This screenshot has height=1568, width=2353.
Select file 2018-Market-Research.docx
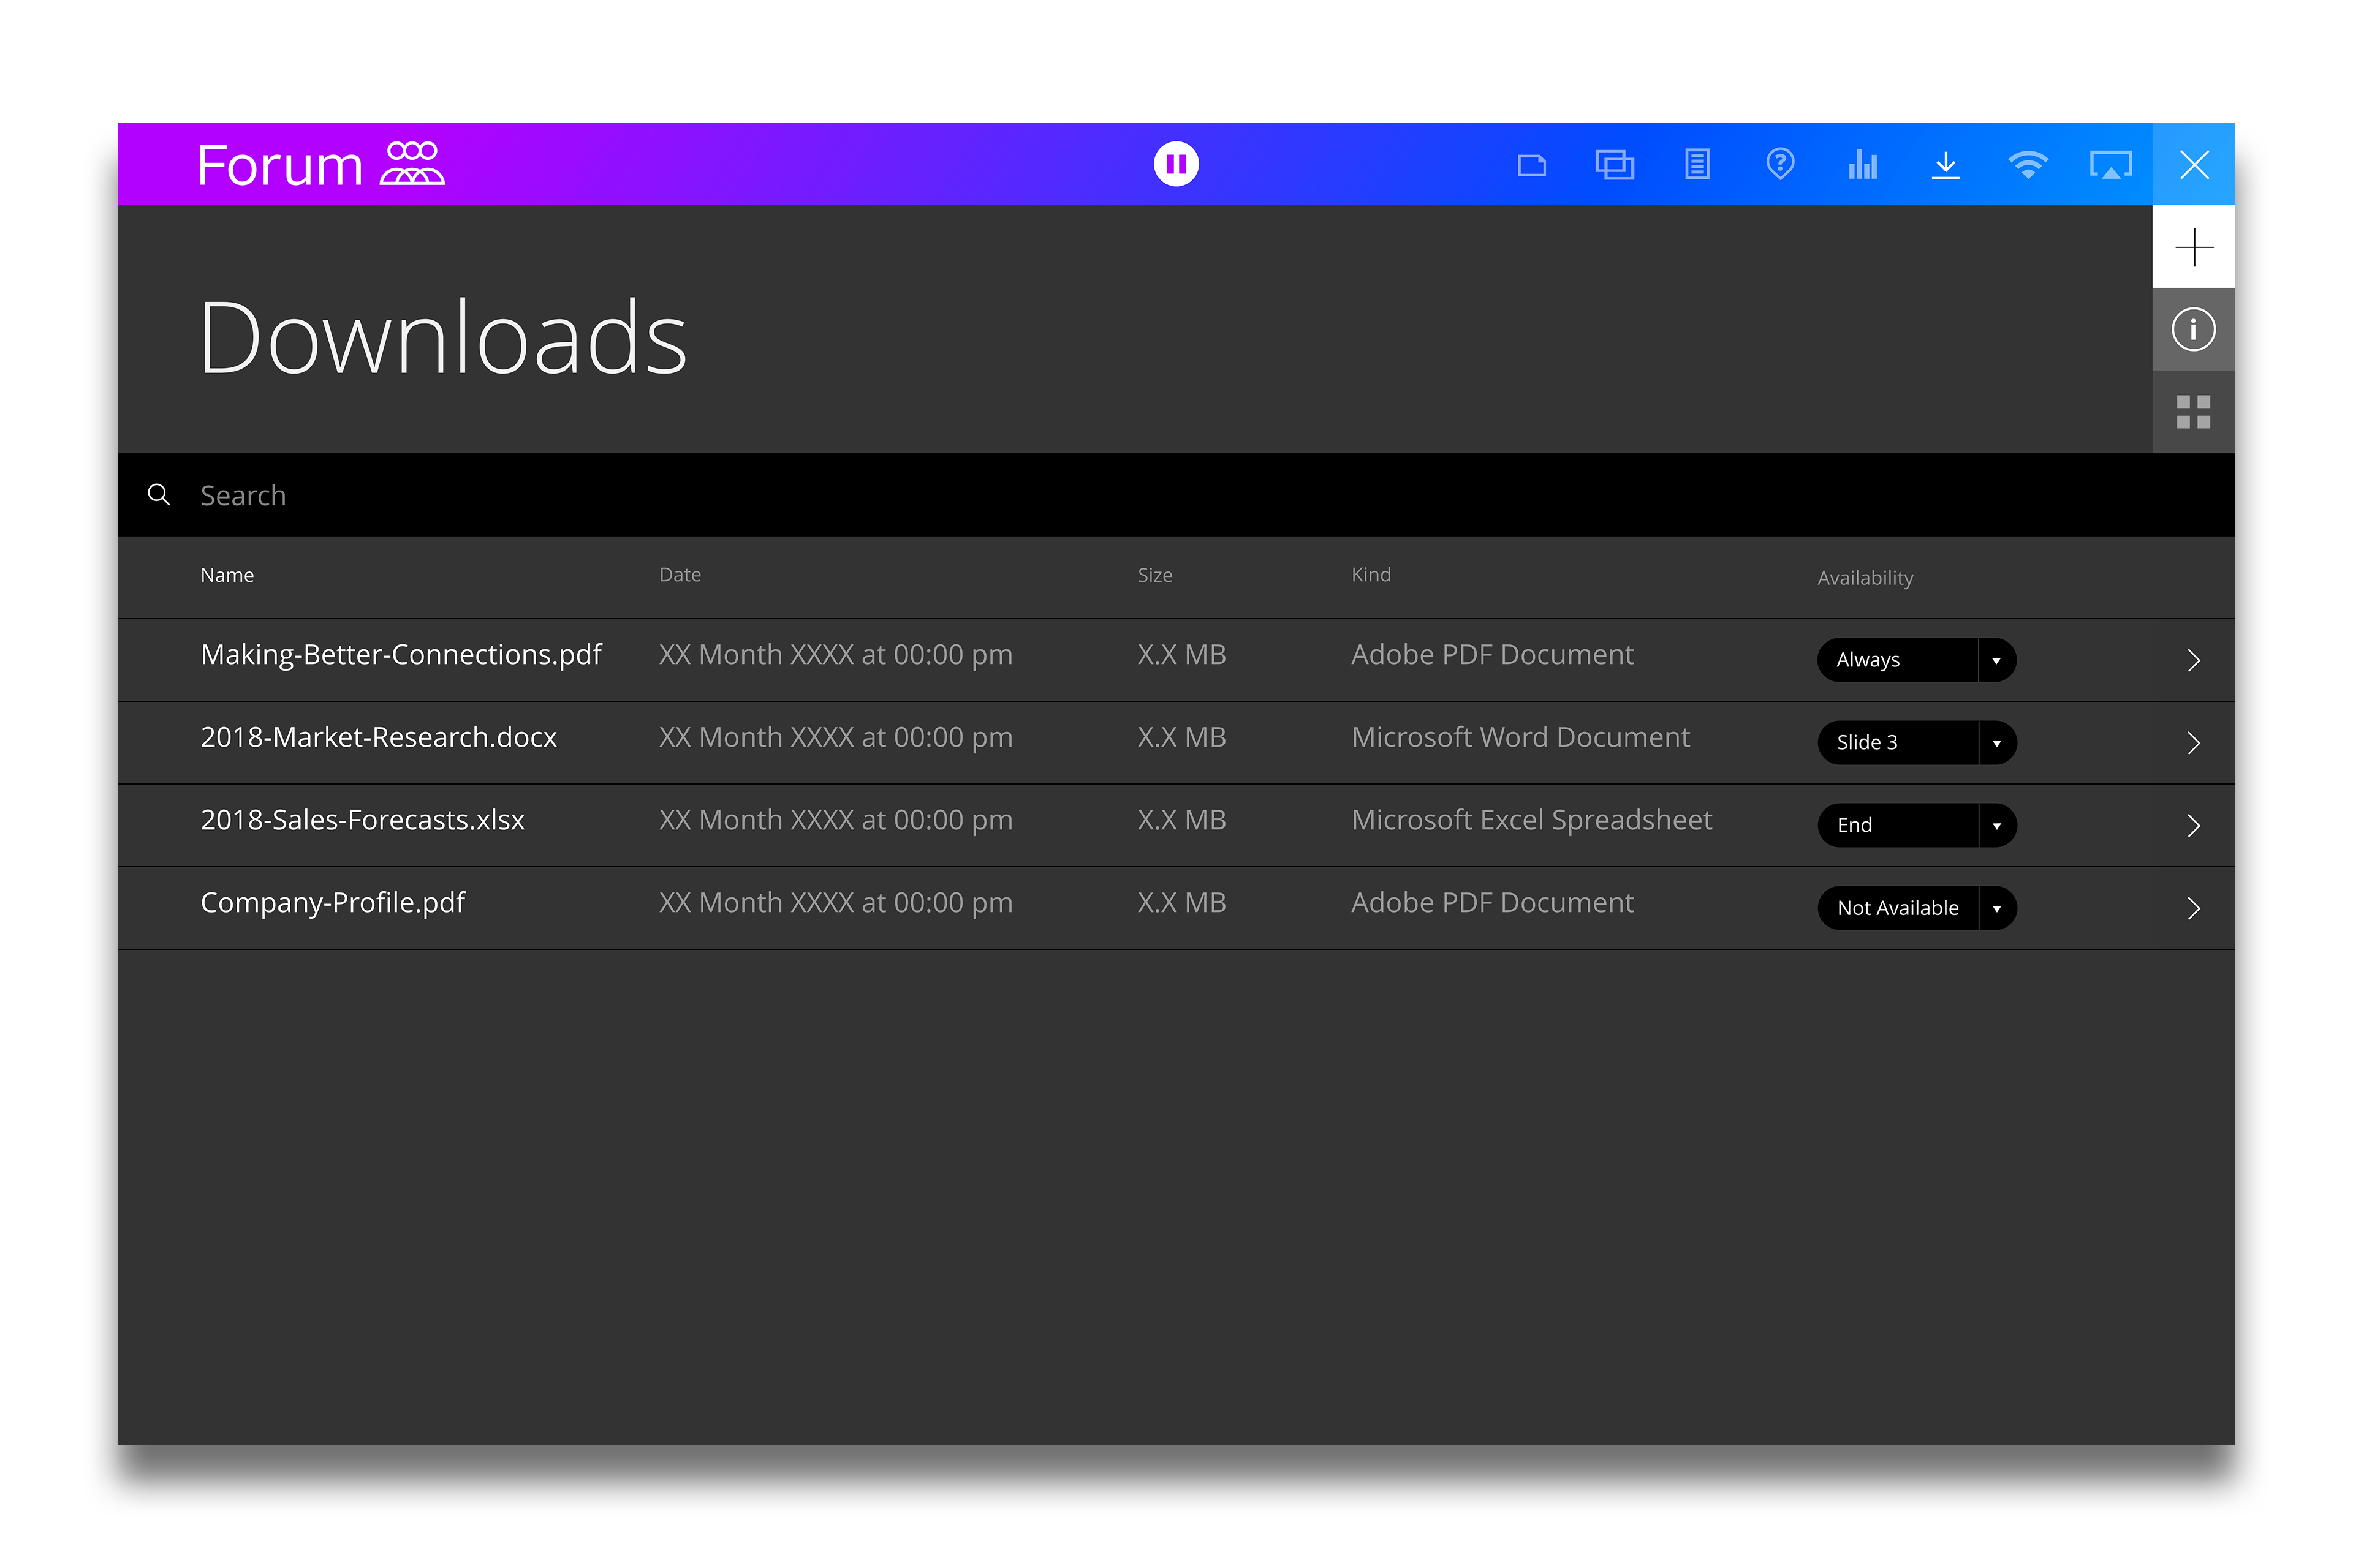(x=378, y=737)
